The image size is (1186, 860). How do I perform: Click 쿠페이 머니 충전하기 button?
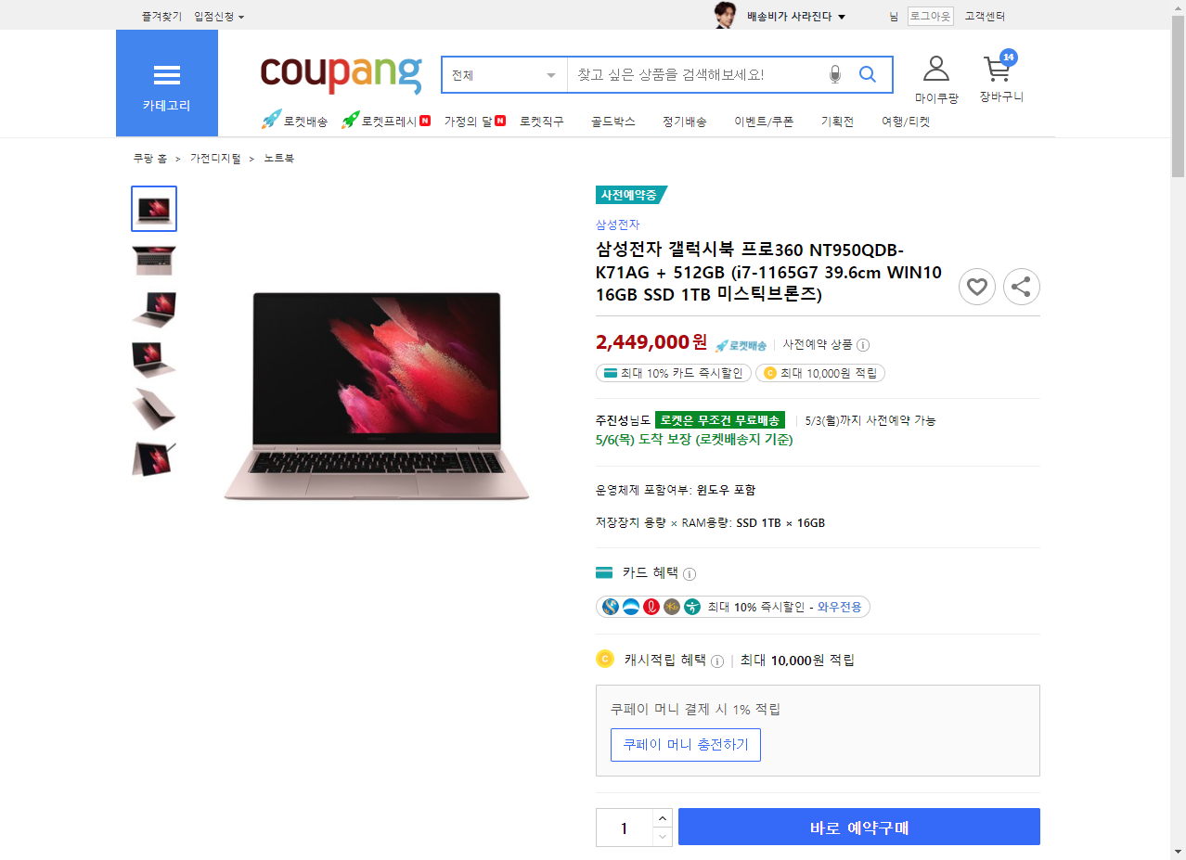(x=686, y=745)
